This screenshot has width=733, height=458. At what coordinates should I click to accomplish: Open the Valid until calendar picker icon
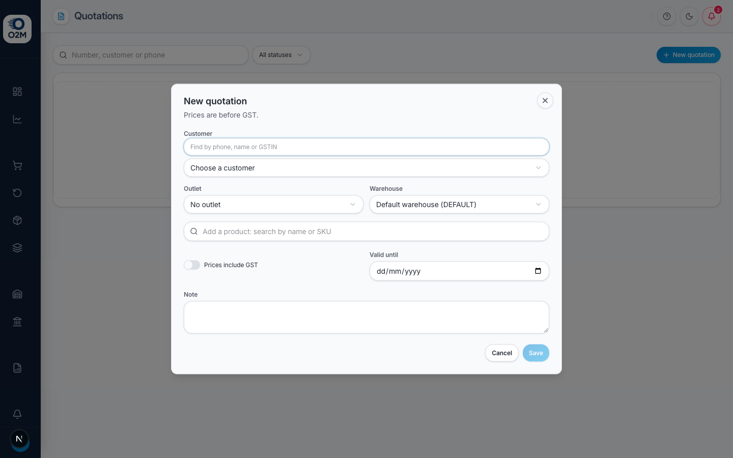(x=538, y=271)
